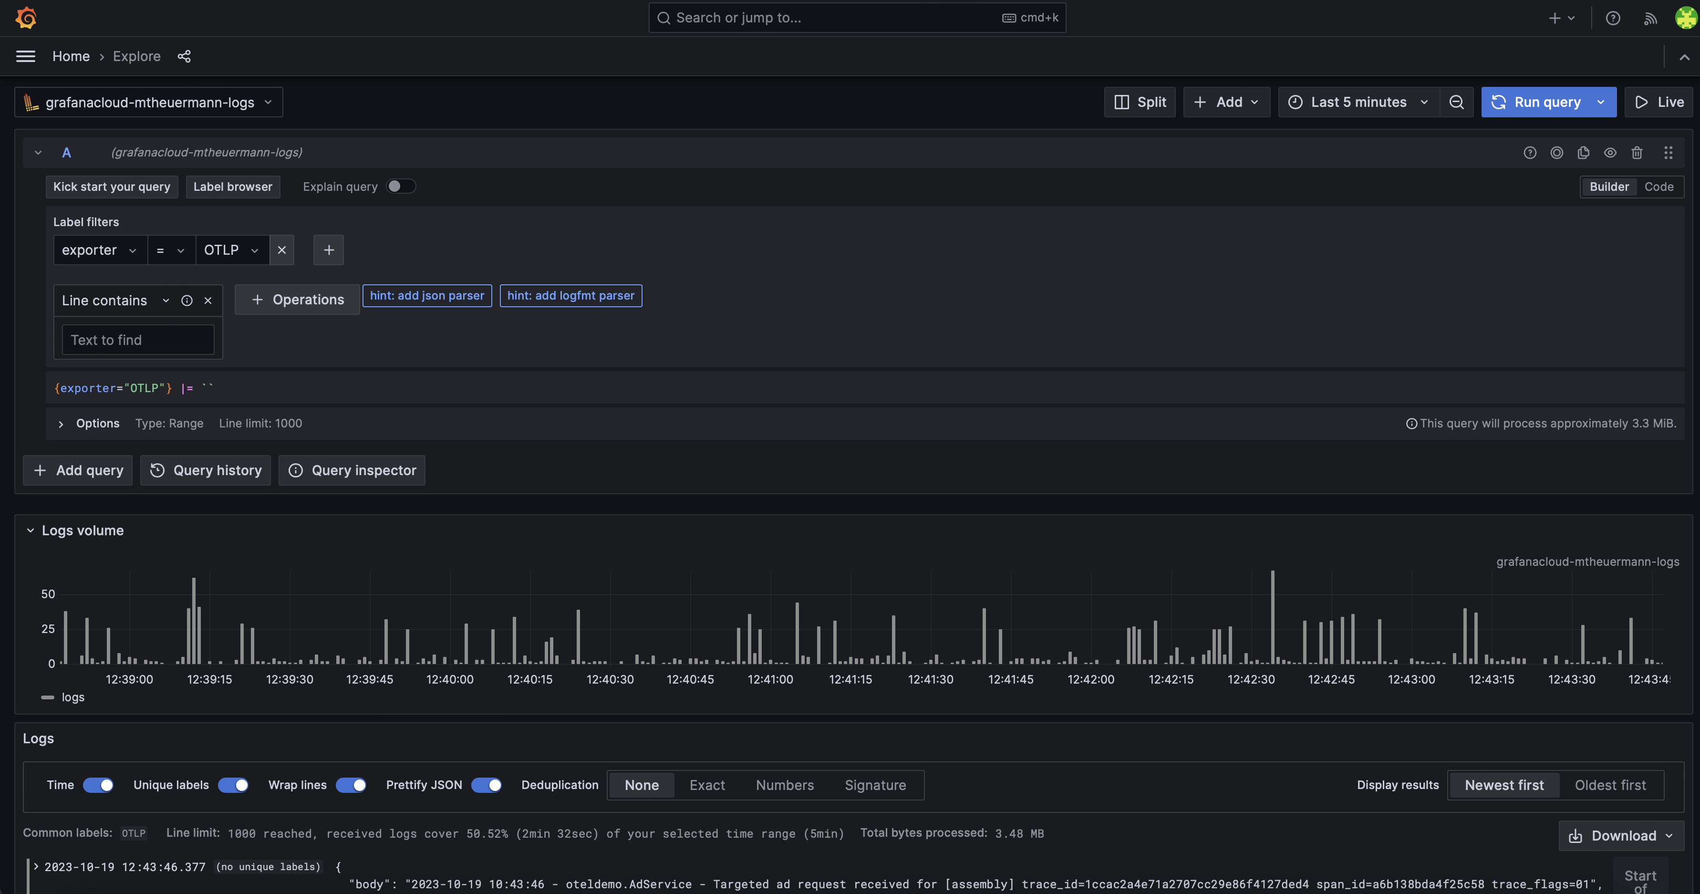Go to Home breadcrumb
Viewport: 1700px width, 894px height.
point(71,56)
